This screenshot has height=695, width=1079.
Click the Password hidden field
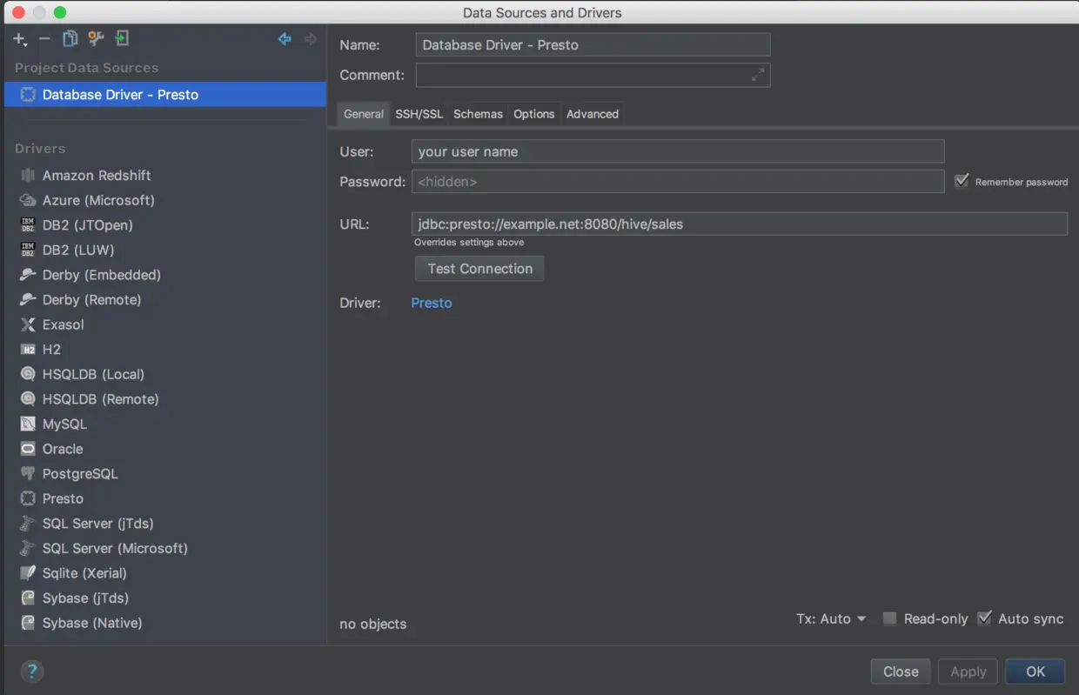678,182
